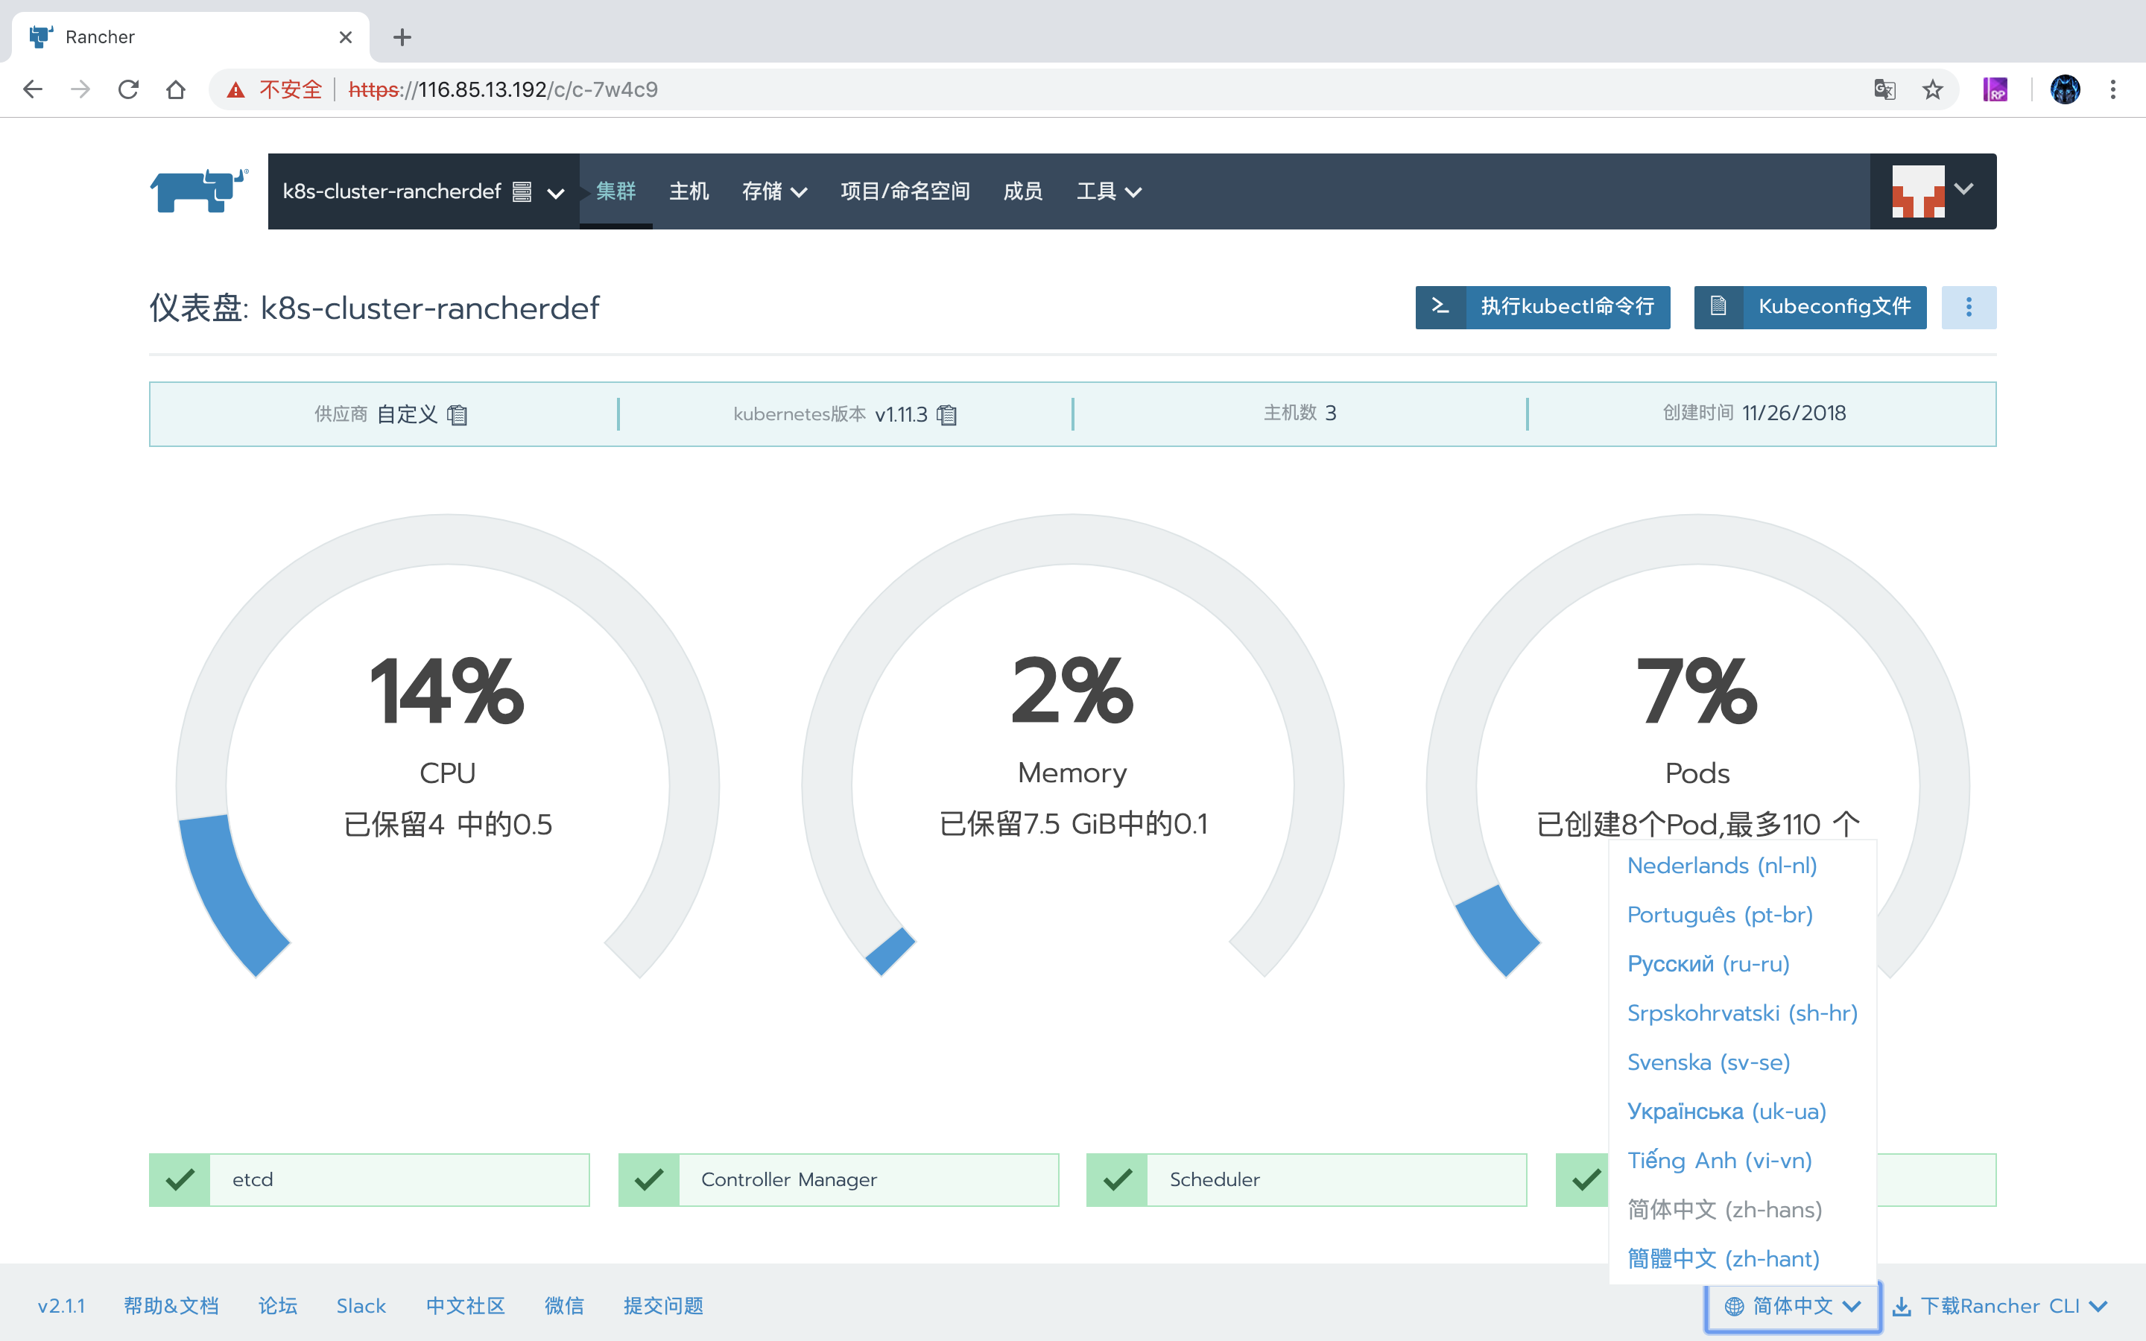Viewport: 2146px width, 1341px height.
Task: Bookmark this page with star icon
Action: tap(1932, 89)
